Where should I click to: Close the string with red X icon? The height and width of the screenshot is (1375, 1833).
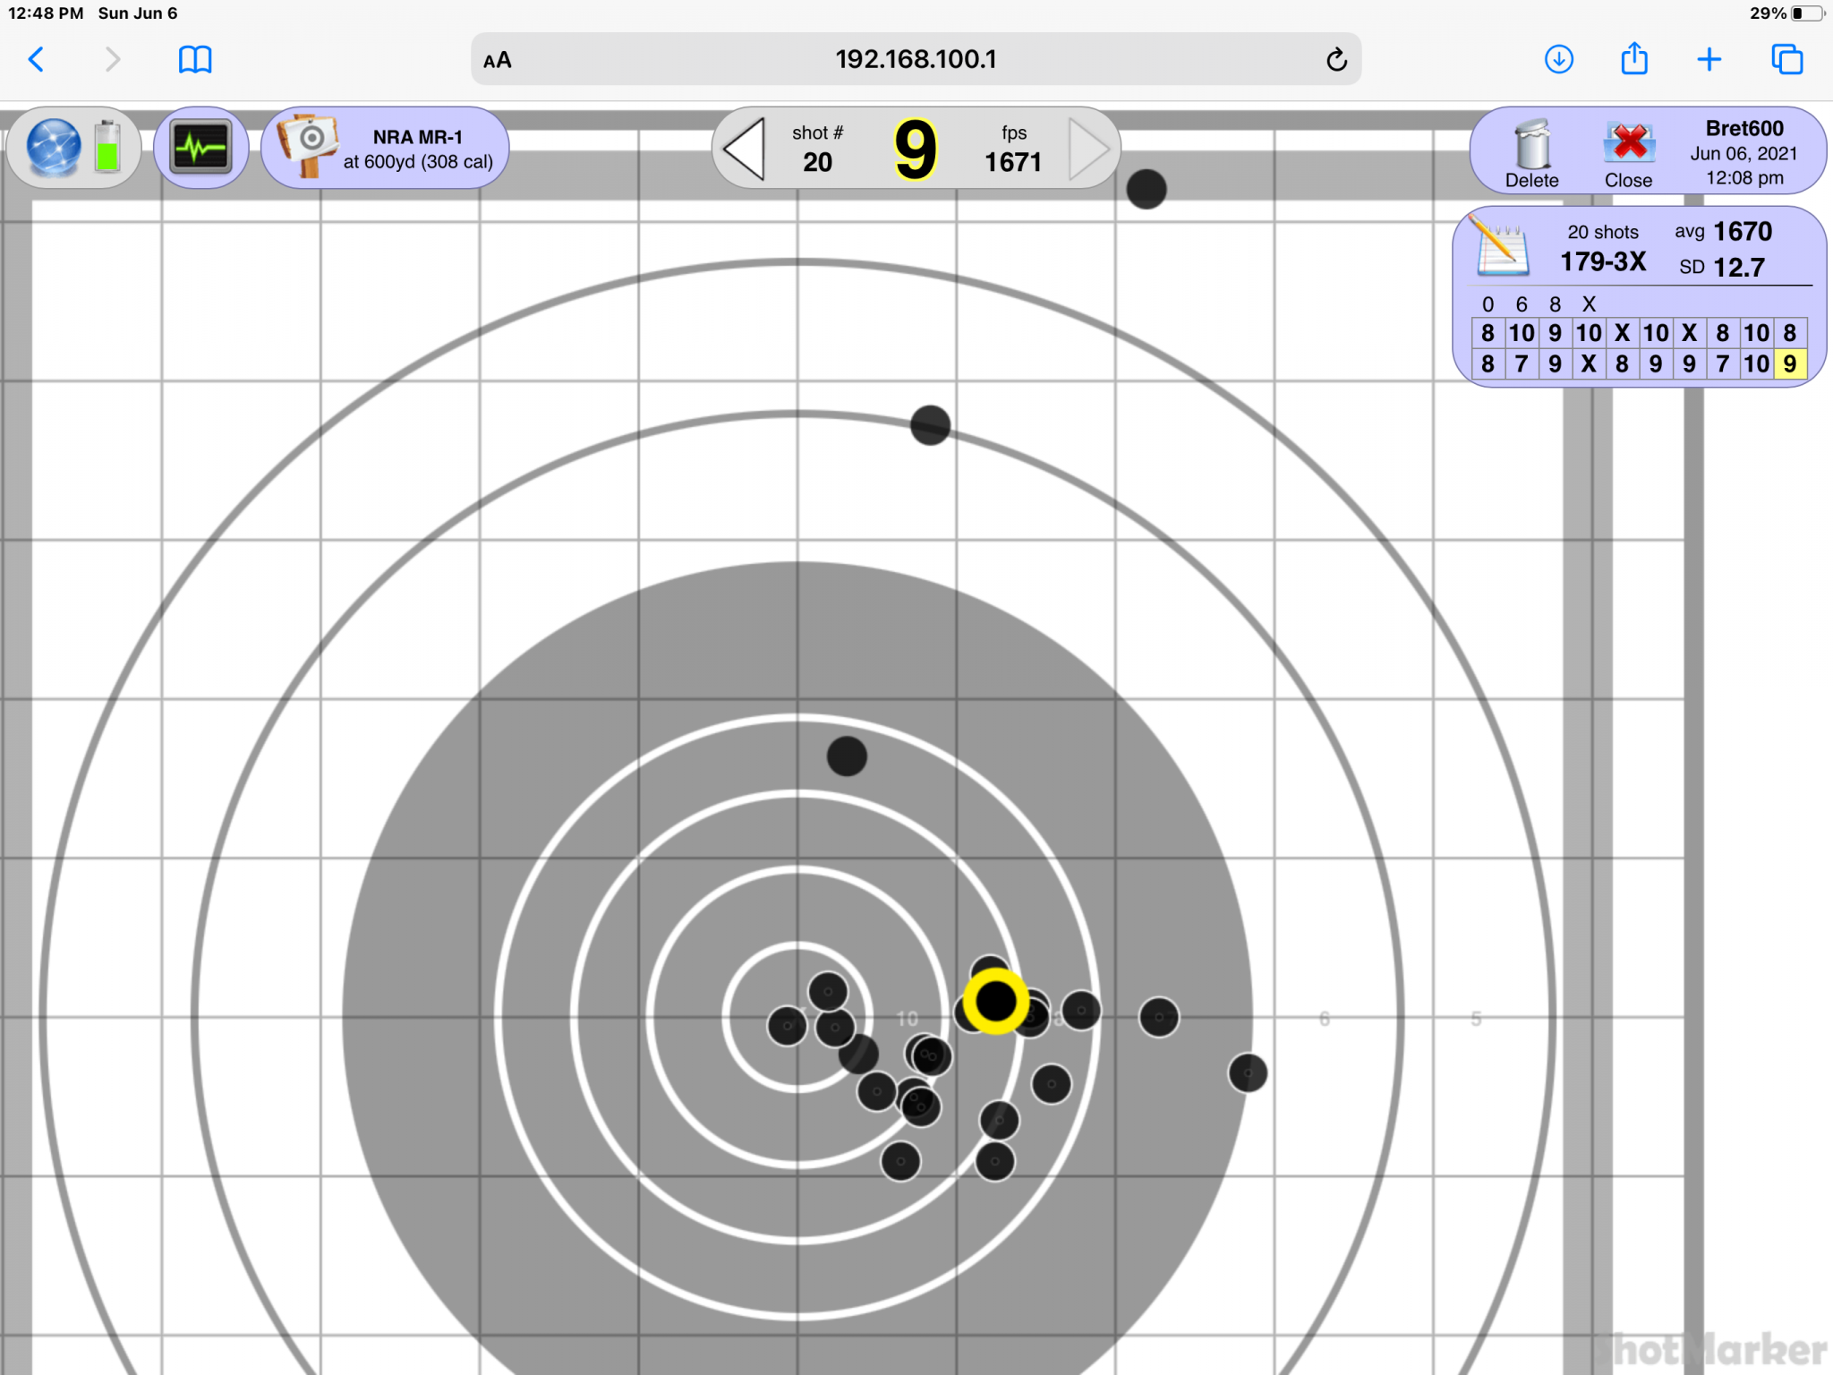click(1629, 153)
